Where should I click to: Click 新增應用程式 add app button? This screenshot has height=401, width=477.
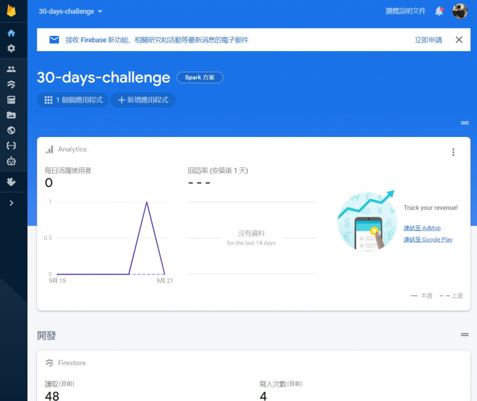click(x=143, y=100)
